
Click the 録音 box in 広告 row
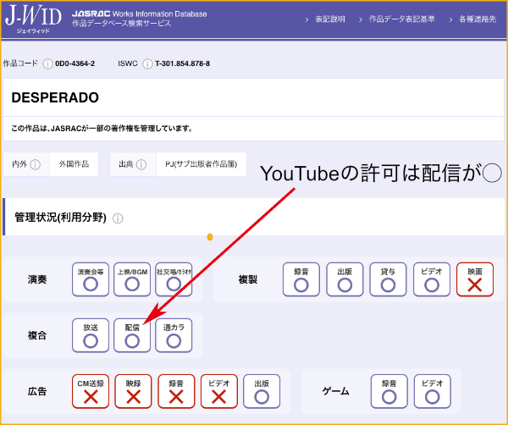(x=176, y=391)
